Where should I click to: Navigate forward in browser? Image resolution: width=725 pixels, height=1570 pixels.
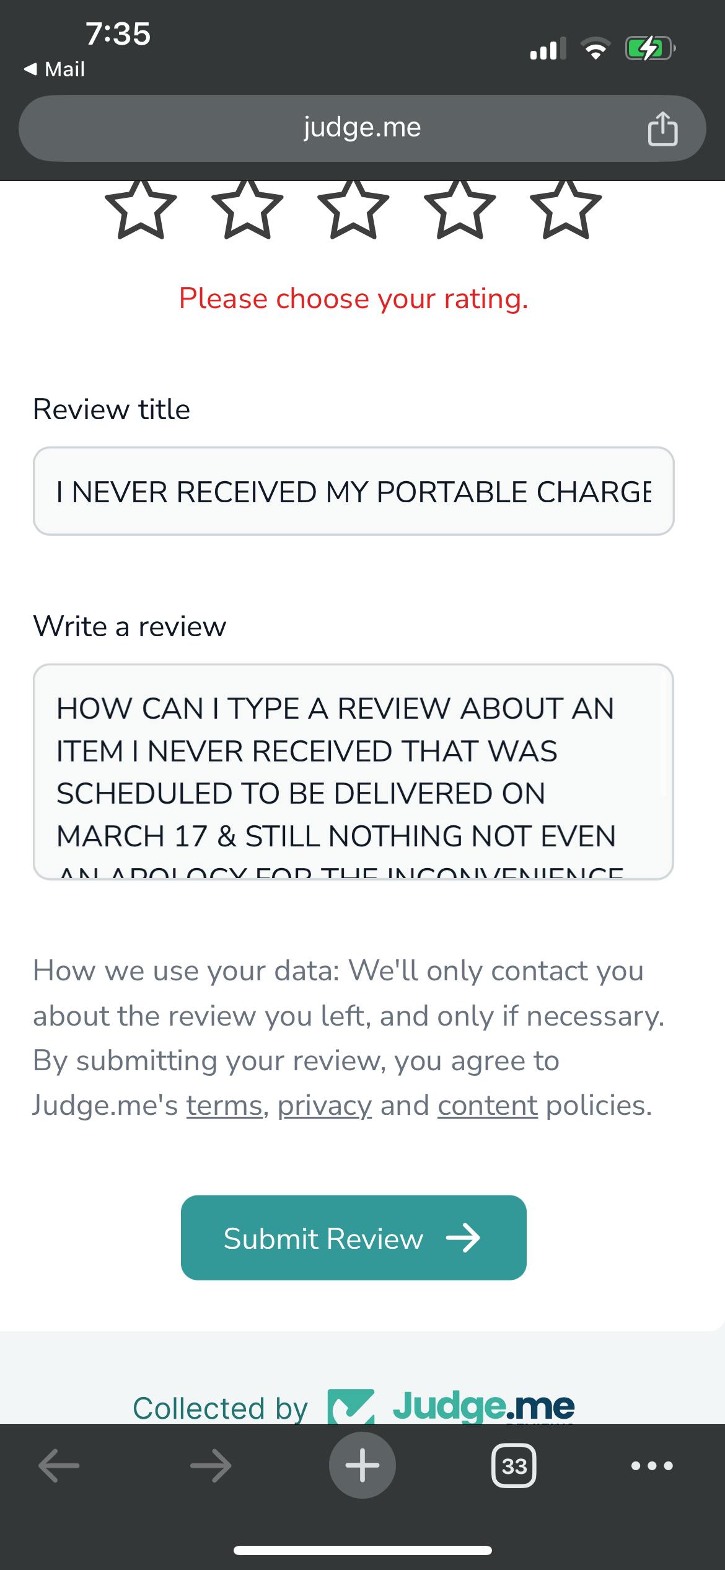click(x=211, y=1466)
